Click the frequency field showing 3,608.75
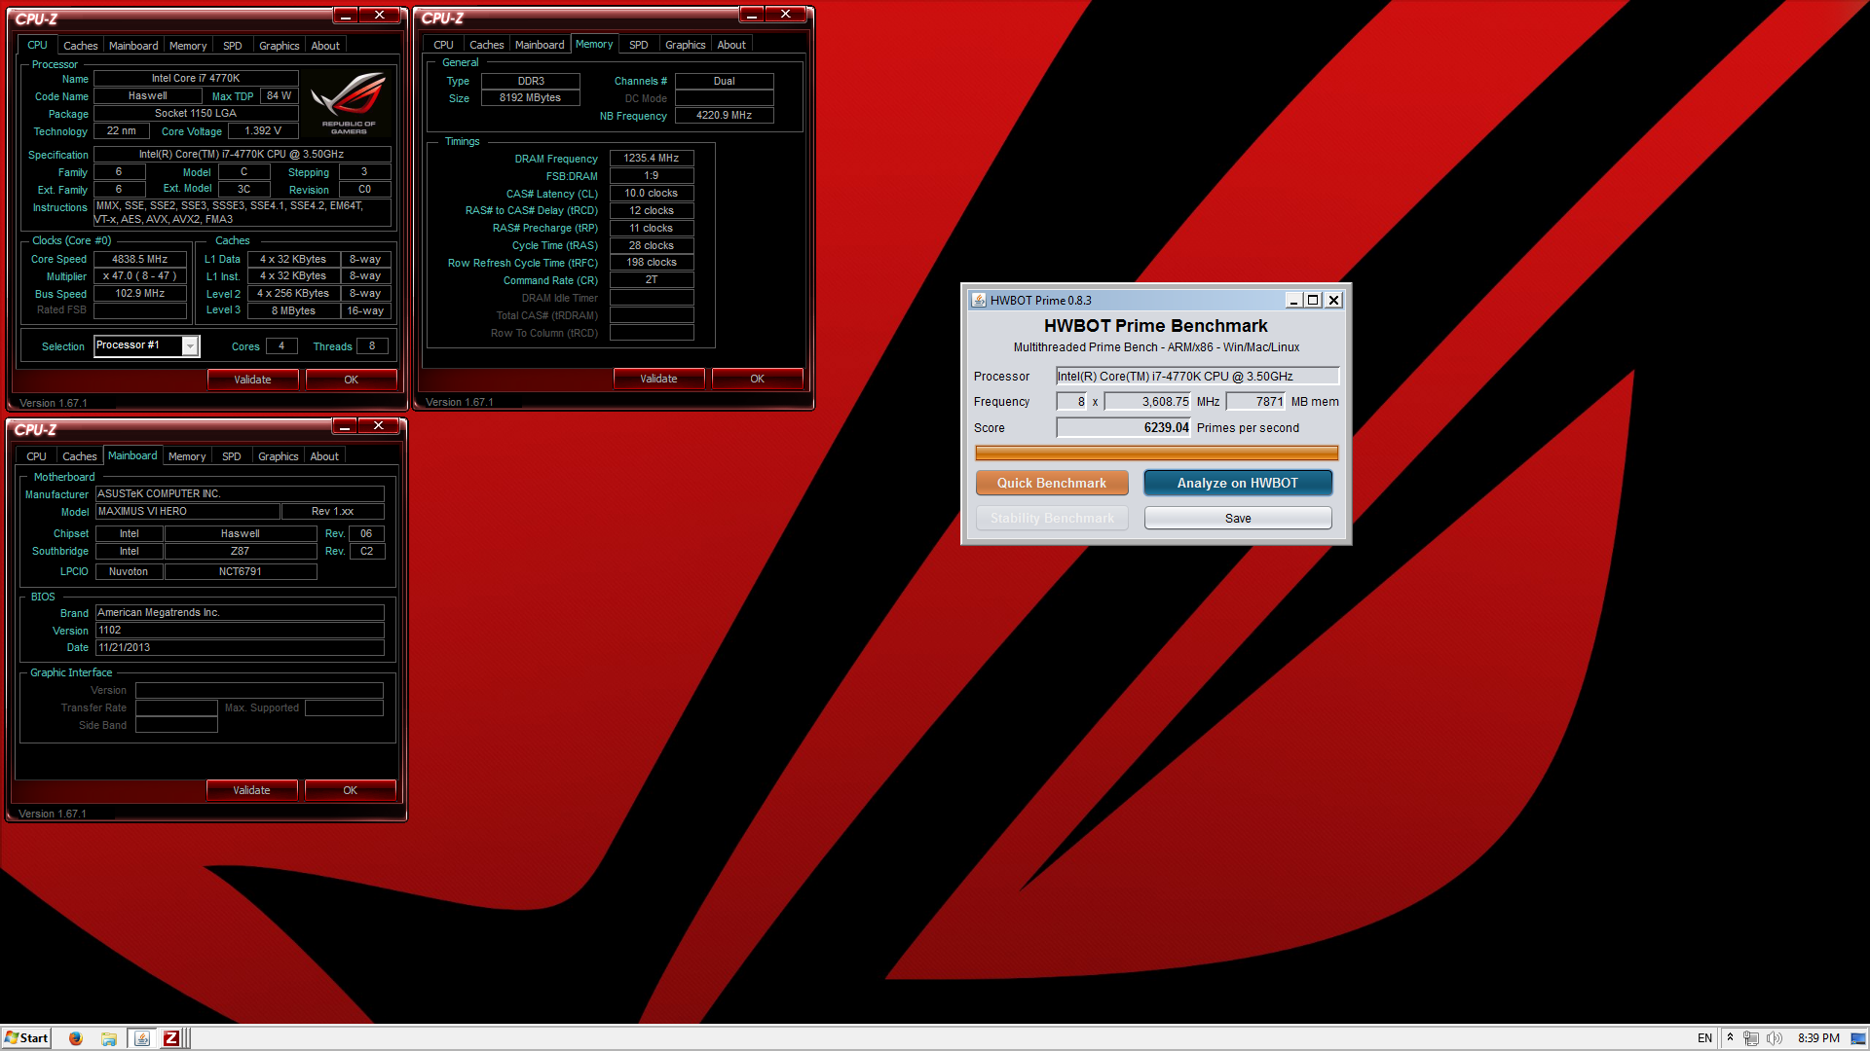This screenshot has height=1051, width=1870. click(x=1148, y=401)
